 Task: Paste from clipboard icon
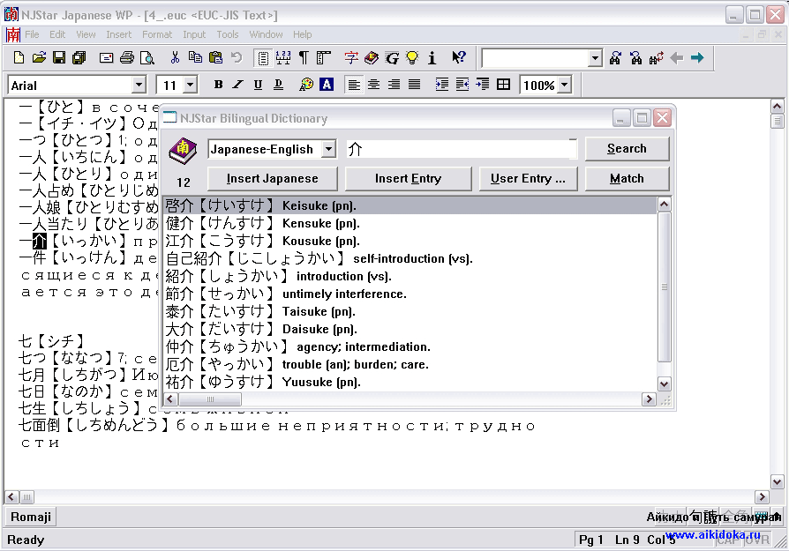(216, 58)
